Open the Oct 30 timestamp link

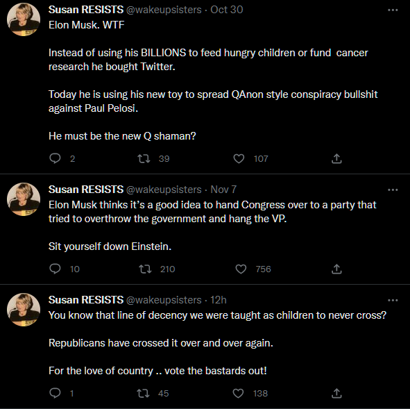click(227, 10)
